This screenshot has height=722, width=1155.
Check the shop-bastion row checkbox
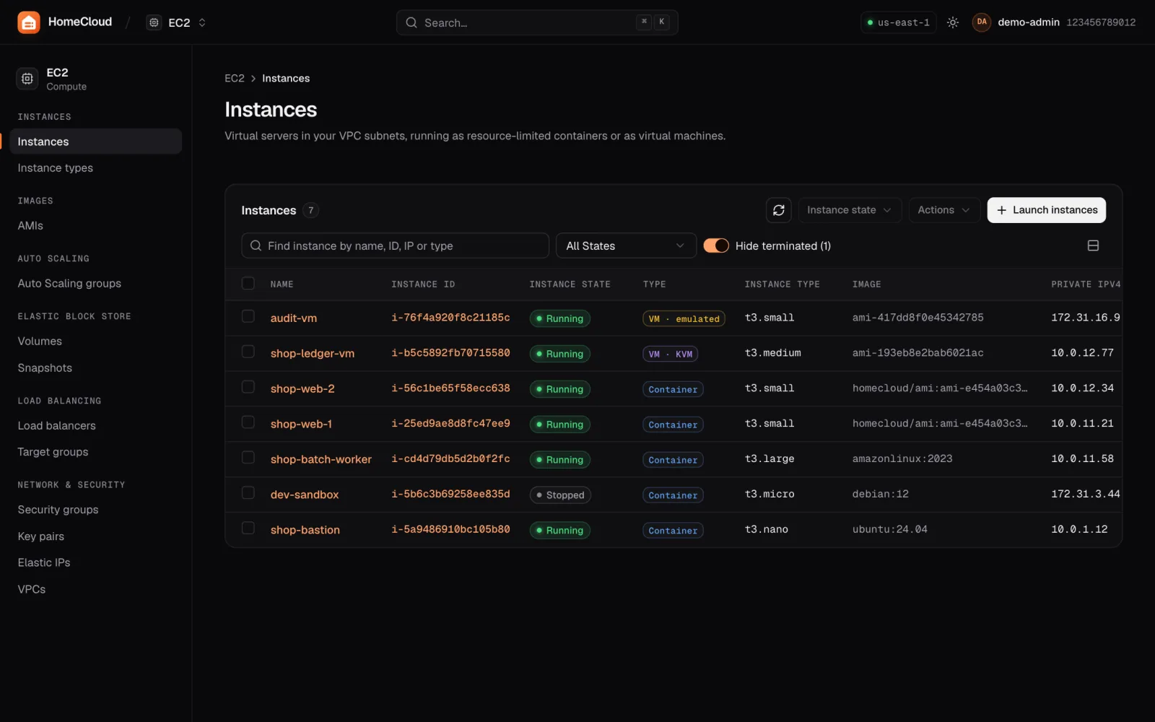tap(248, 529)
